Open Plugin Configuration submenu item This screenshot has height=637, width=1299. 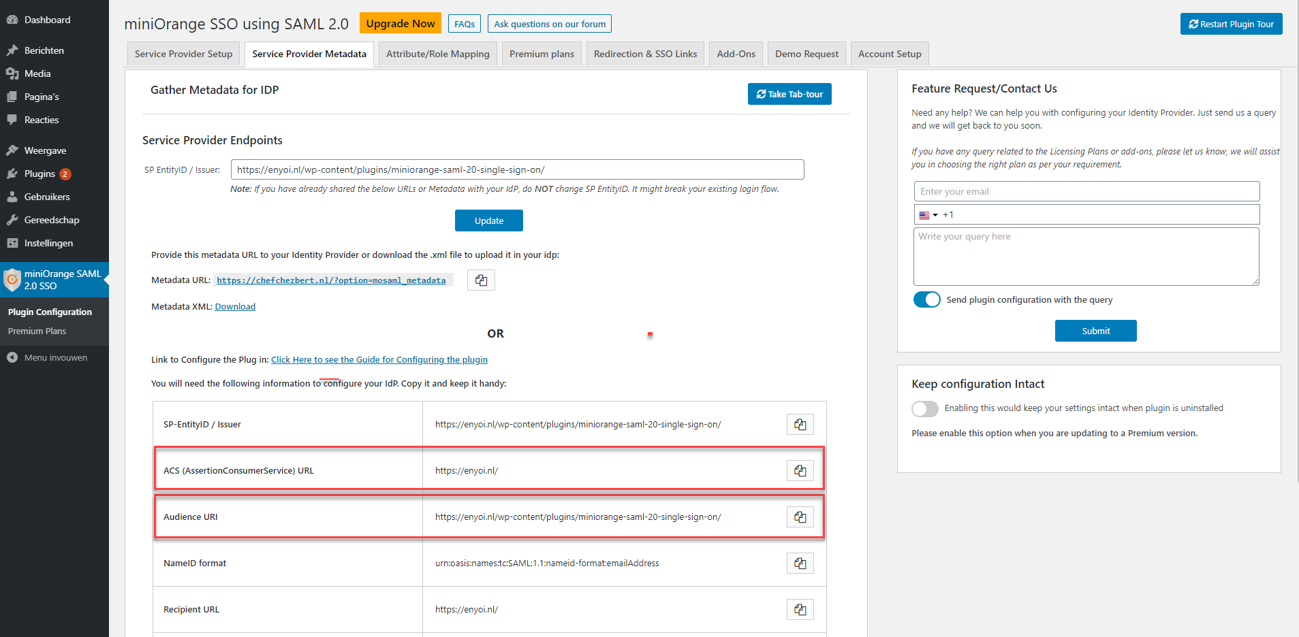50,312
